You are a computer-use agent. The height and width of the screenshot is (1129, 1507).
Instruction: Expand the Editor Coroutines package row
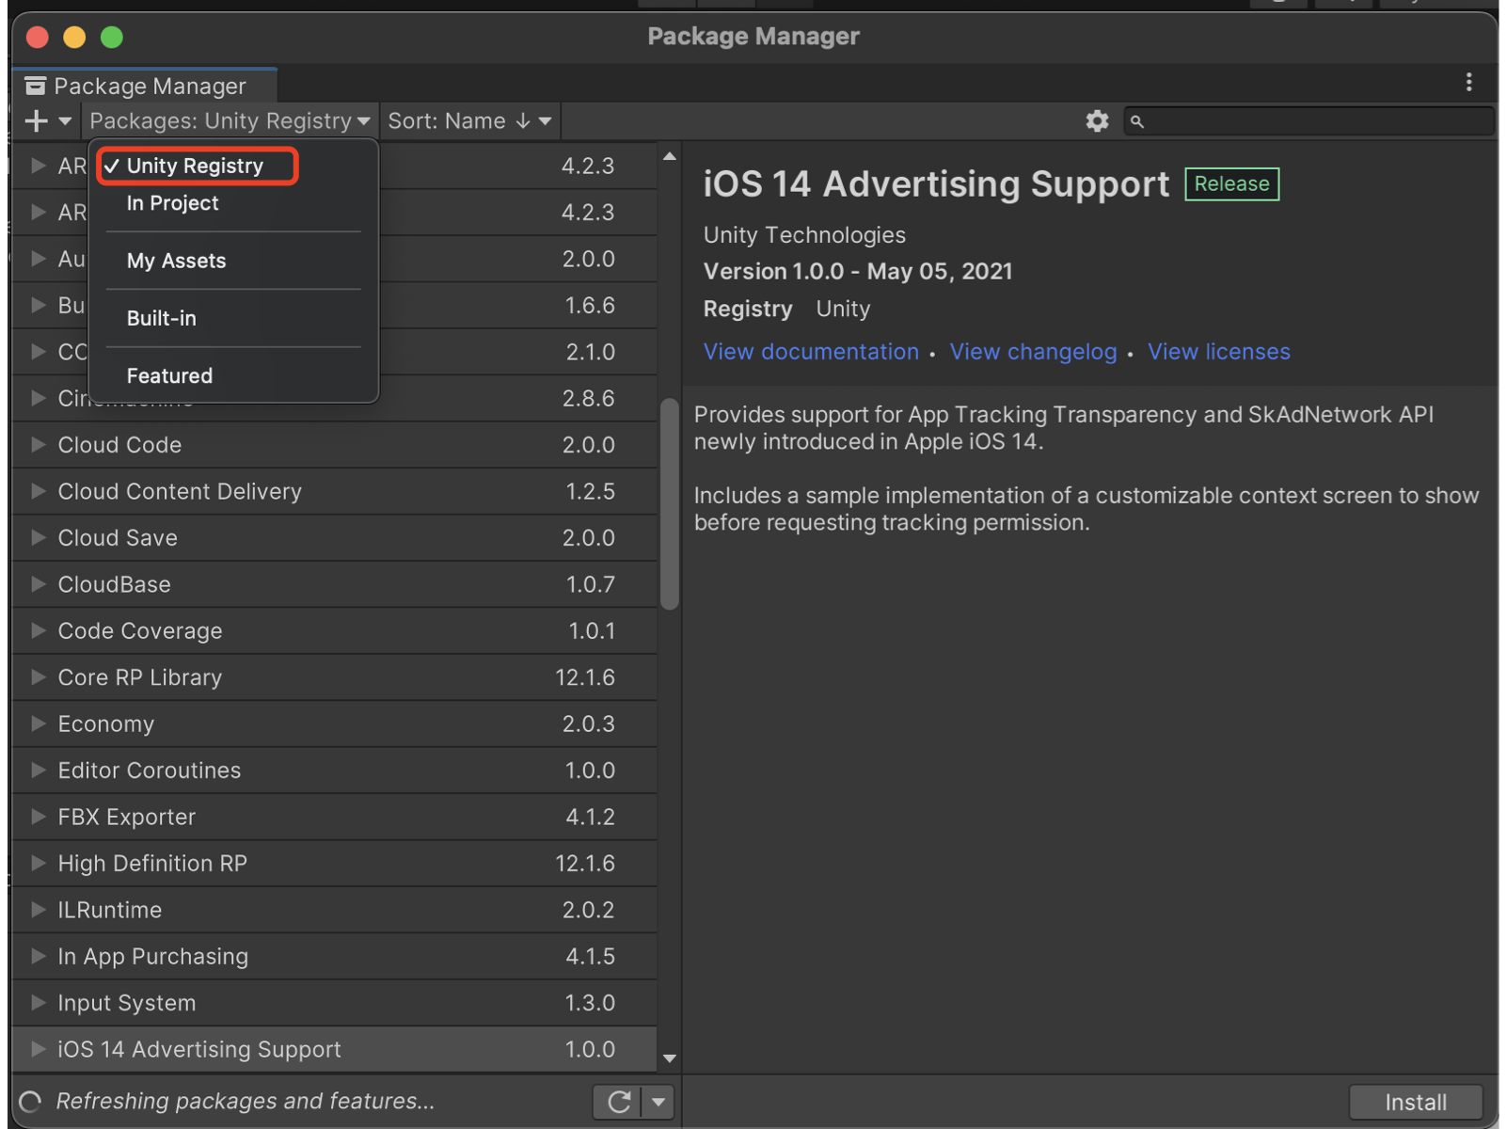pos(39,770)
